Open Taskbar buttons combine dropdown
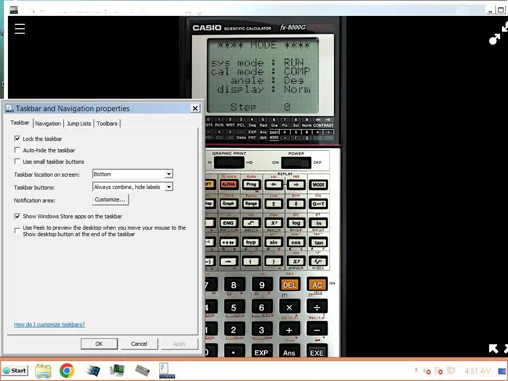The height and width of the screenshot is (381, 508). point(133,187)
